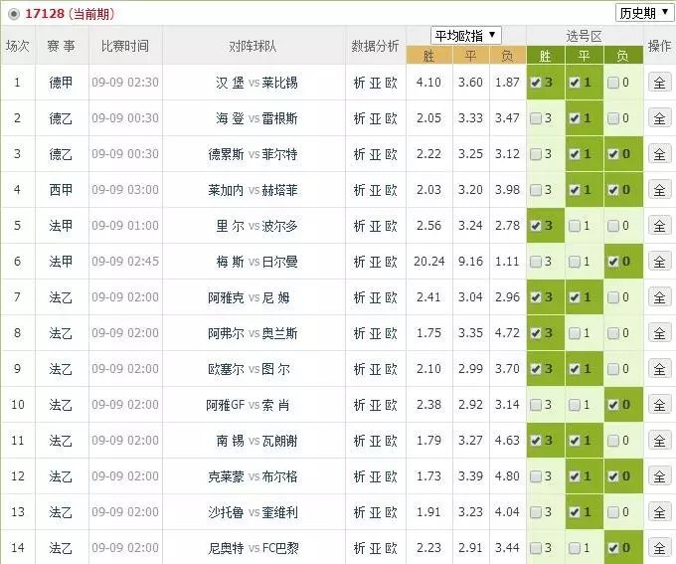Select the 17128 current period radio button
The height and width of the screenshot is (564, 676).
tap(14, 14)
